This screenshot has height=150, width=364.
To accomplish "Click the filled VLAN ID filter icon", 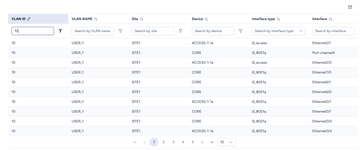I will pyautogui.click(x=60, y=31).
